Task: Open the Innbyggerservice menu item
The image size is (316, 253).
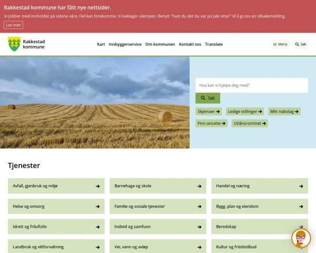Action: [125, 44]
